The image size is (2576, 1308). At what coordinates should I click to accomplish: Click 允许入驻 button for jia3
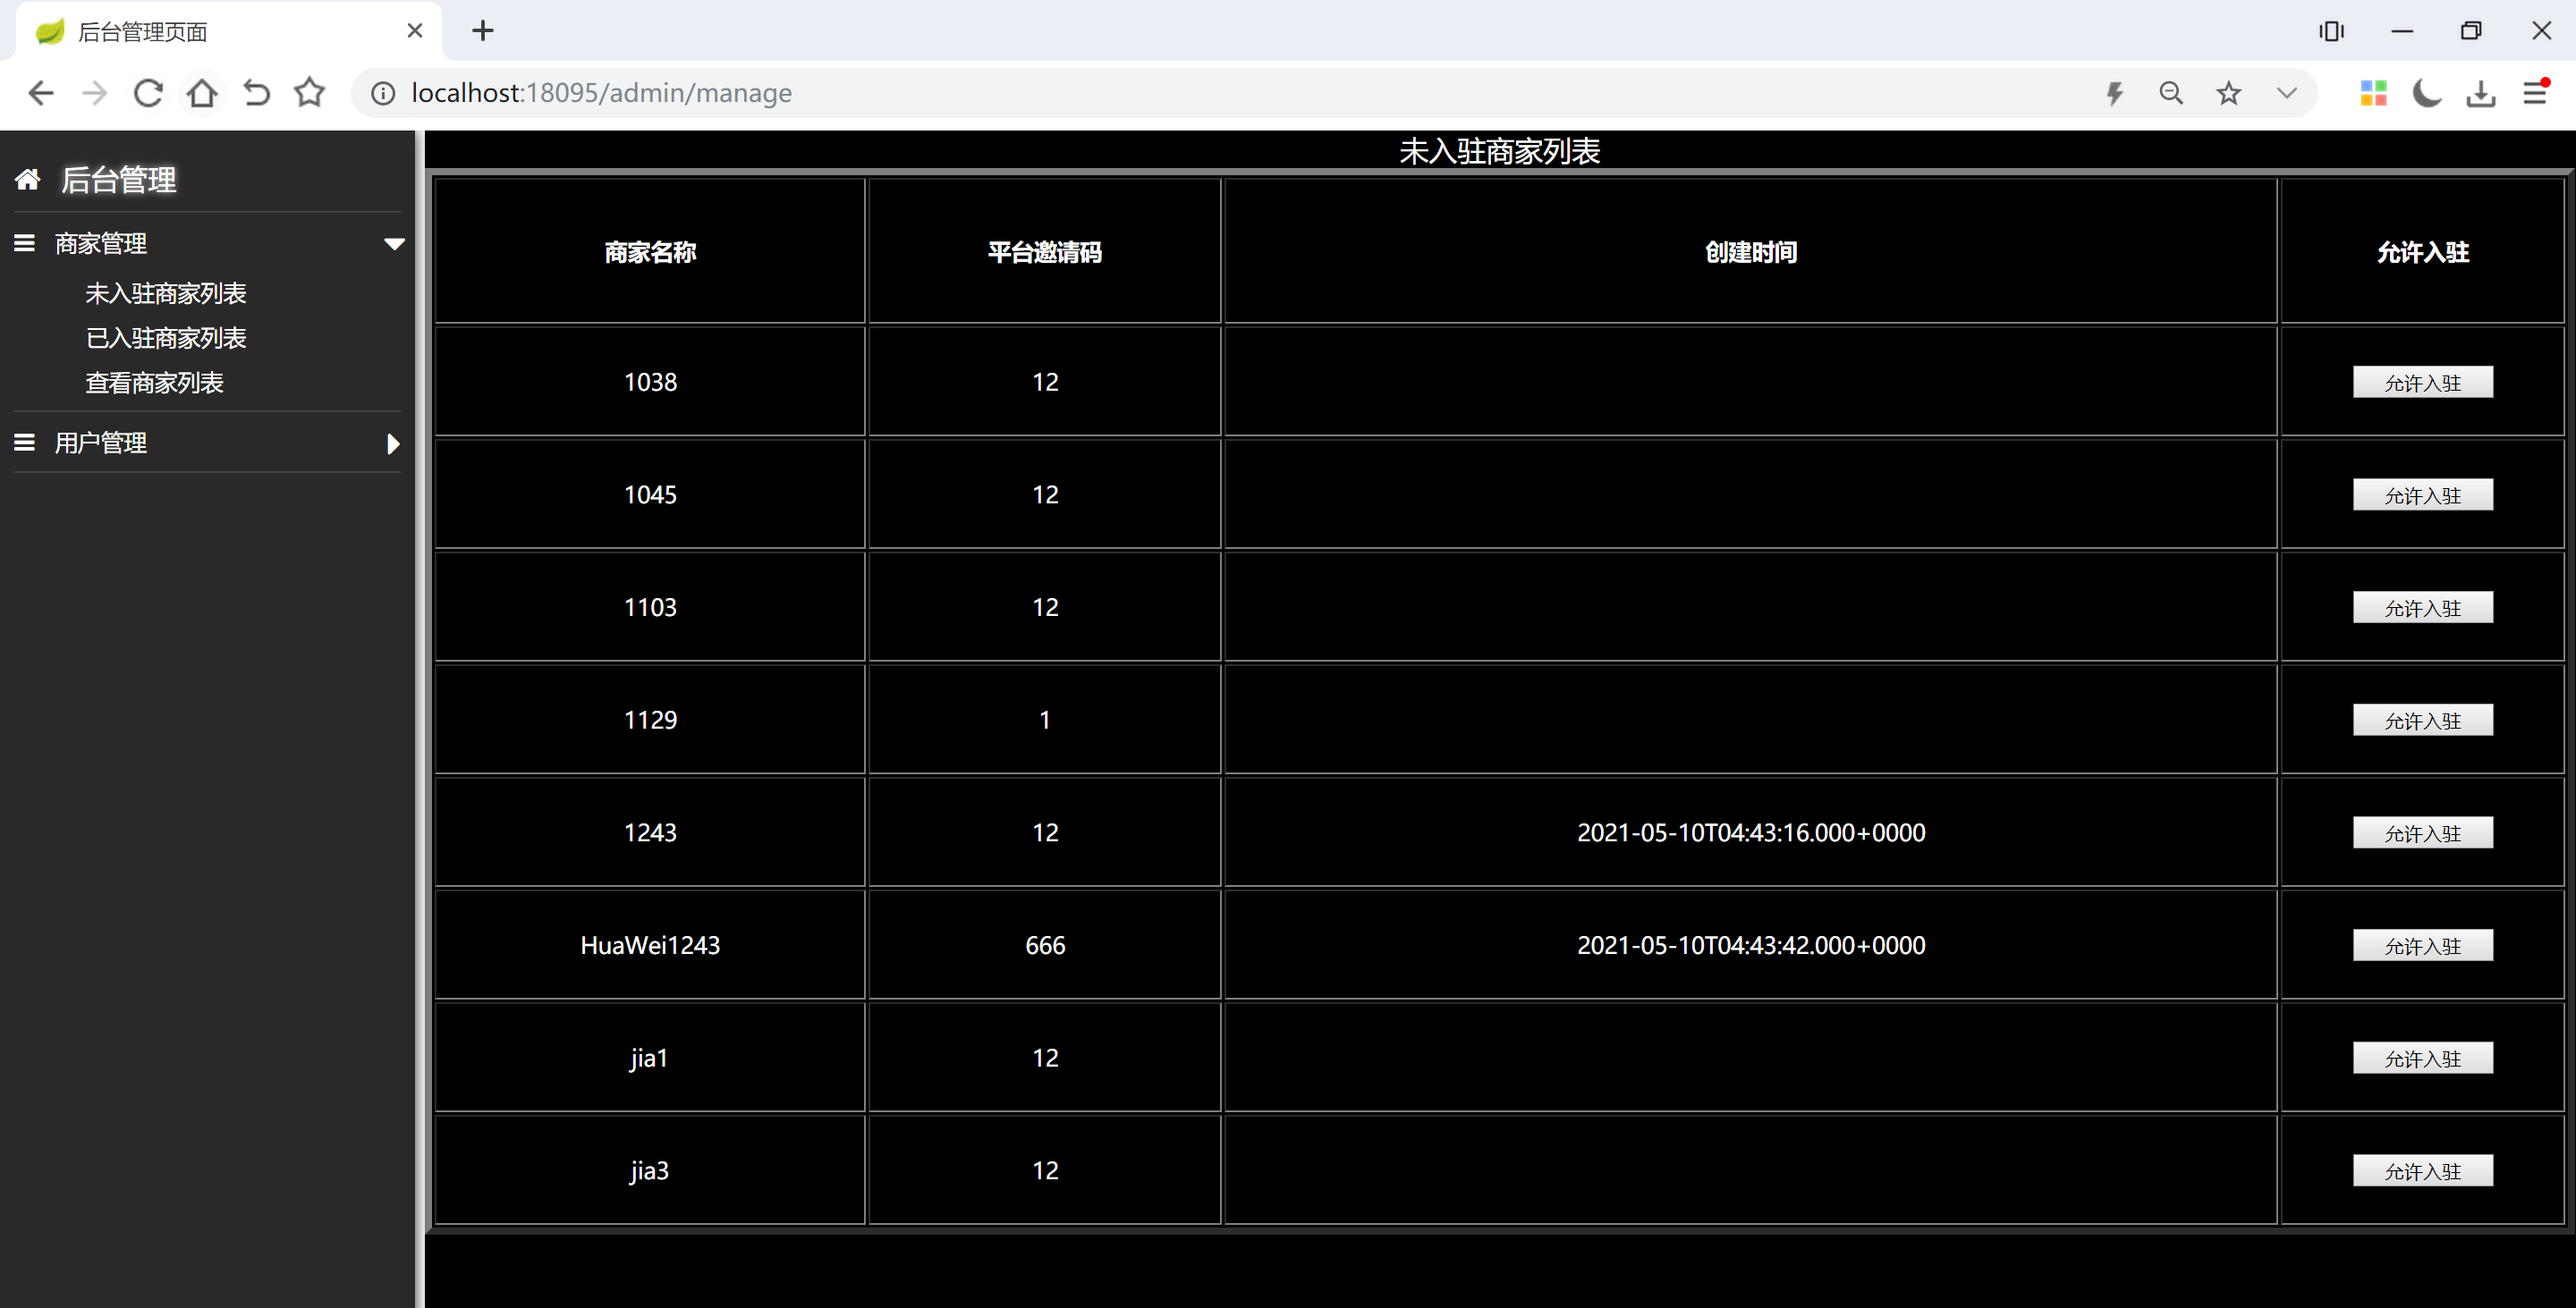[x=2422, y=1171]
